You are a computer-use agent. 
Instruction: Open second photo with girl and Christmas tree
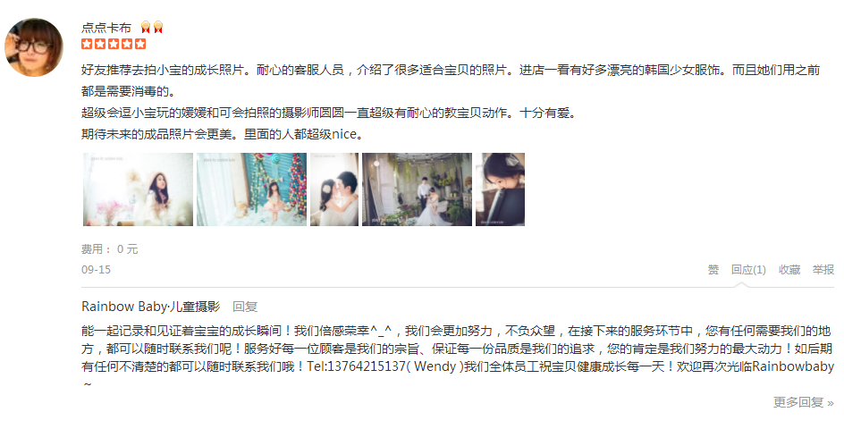[251, 189]
